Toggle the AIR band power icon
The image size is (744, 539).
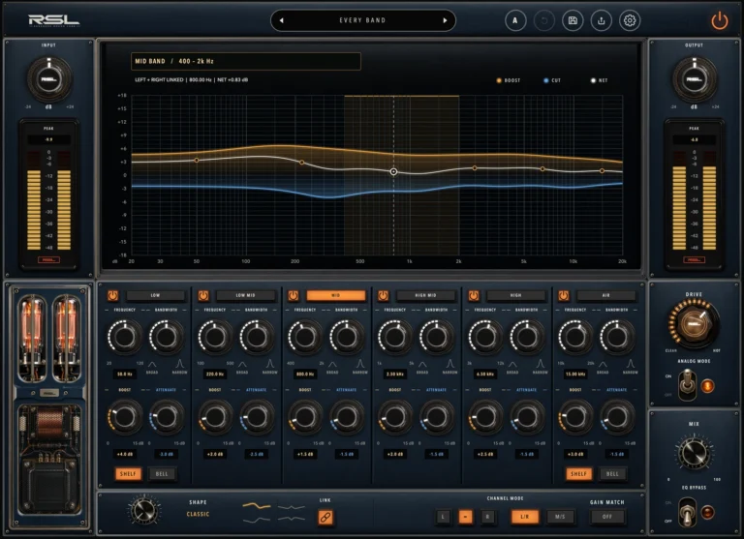point(564,296)
